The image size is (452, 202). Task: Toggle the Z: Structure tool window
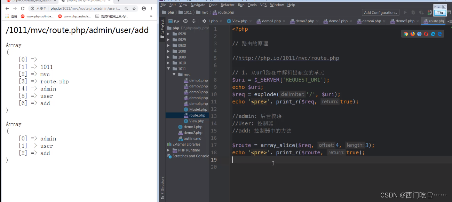162,188
